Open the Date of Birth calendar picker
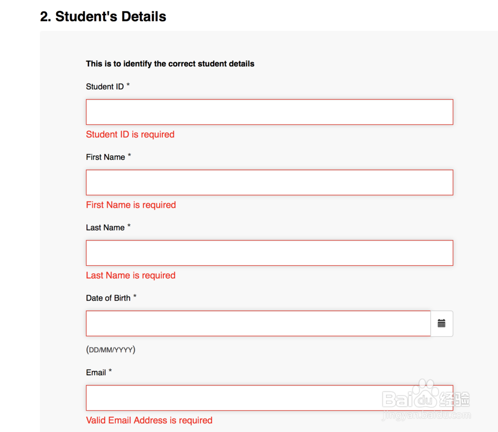The height and width of the screenshot is (432, 498). click(x=442, y=324)
